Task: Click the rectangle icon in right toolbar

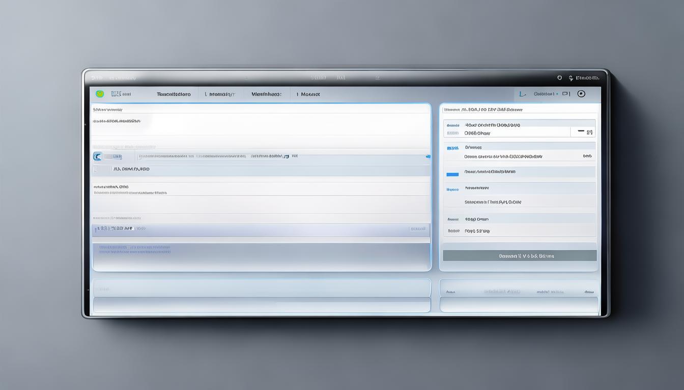Action: tap(566, 94)
